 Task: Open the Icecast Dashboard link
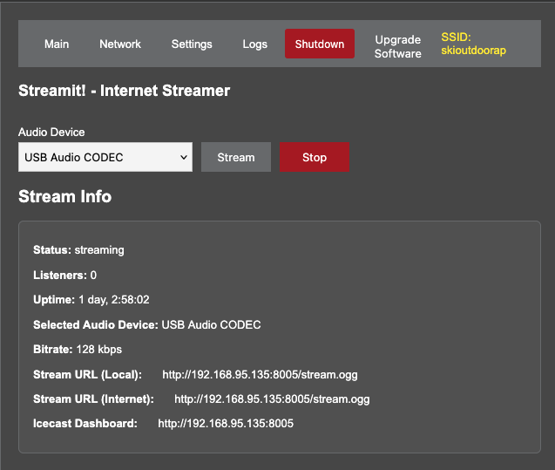(x=226, y=424)
